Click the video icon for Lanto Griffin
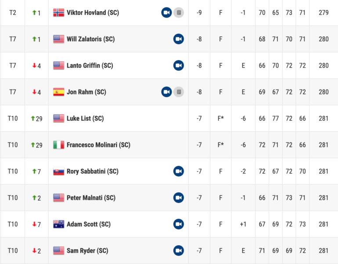This screenshot has width=338, height=264. tap(178, 65)
